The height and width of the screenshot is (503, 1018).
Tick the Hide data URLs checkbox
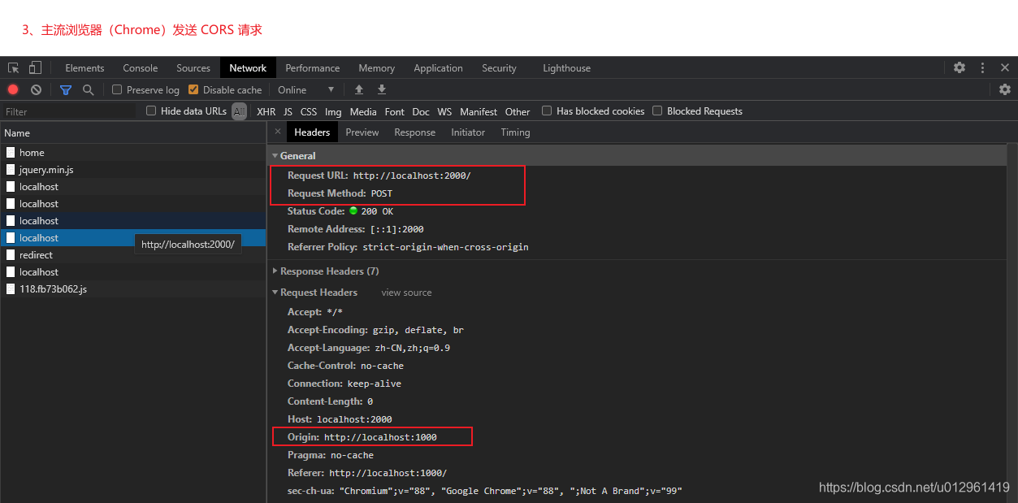pyautogui.click(x=151, y=111)
